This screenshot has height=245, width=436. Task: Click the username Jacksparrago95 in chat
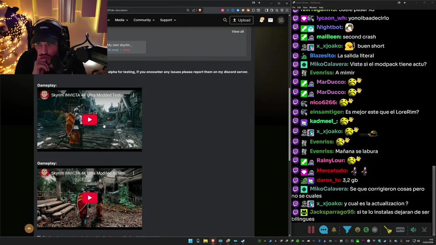(x=332, y=212)
